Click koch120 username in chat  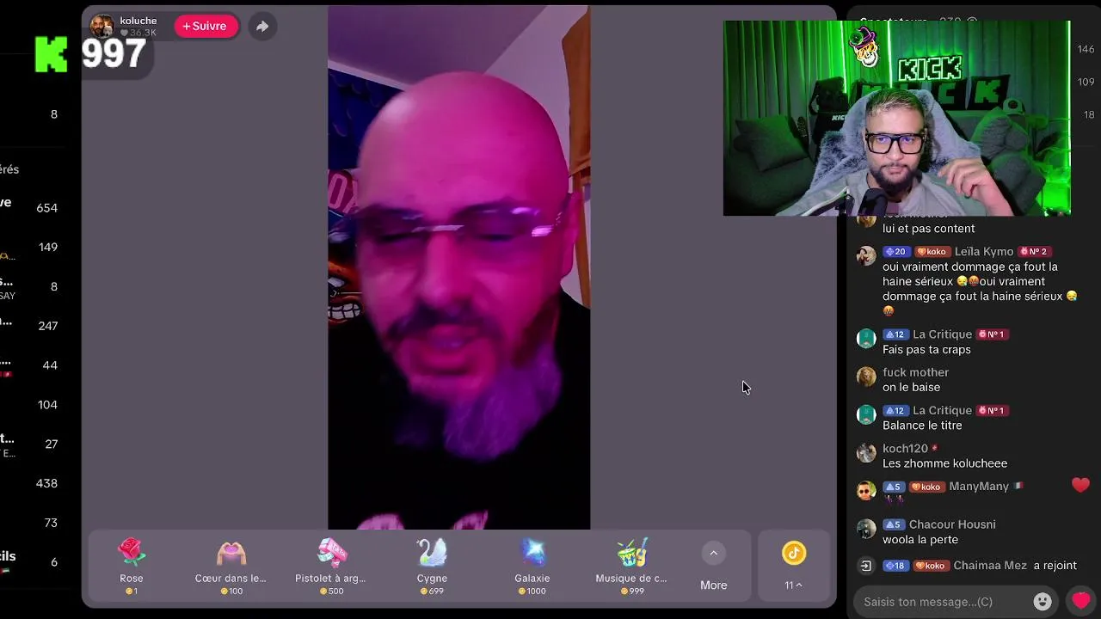[905, 449]
